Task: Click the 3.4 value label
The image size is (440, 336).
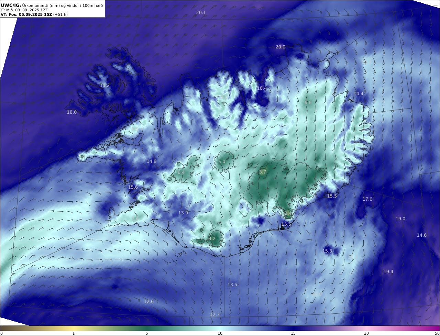Action: (x=288, y=213)
